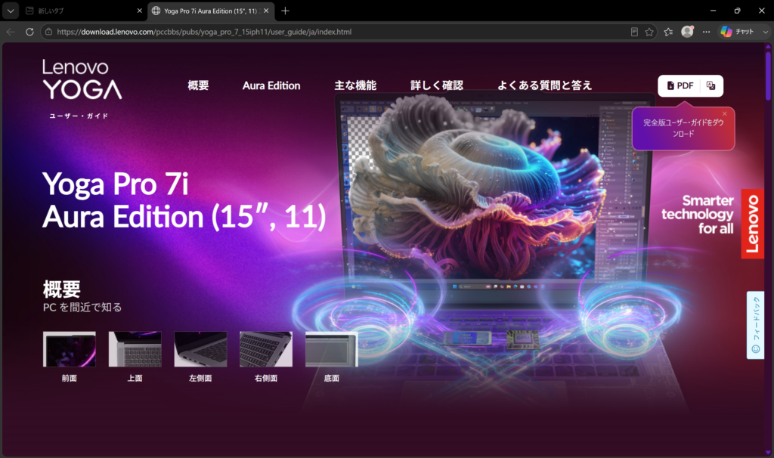Switch to the 新しいタブ browser tab
This screenshot has height=458, width=774.
point(84,11)
